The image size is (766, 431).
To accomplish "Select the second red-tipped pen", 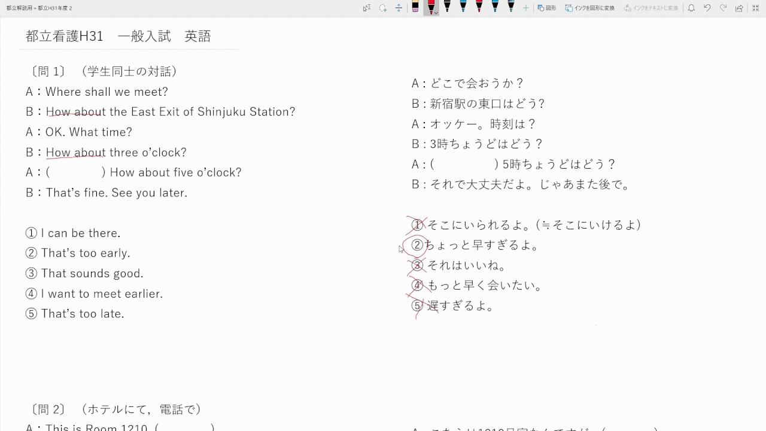I will coord(479,7).
